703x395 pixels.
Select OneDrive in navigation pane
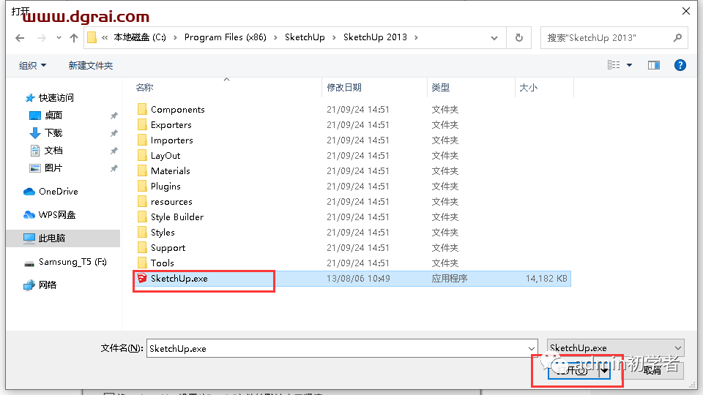59,191
